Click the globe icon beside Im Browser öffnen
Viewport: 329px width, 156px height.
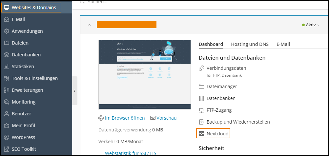[101, 118]
